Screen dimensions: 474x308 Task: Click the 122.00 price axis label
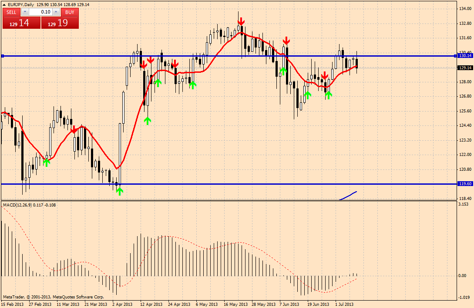[465, 155]
